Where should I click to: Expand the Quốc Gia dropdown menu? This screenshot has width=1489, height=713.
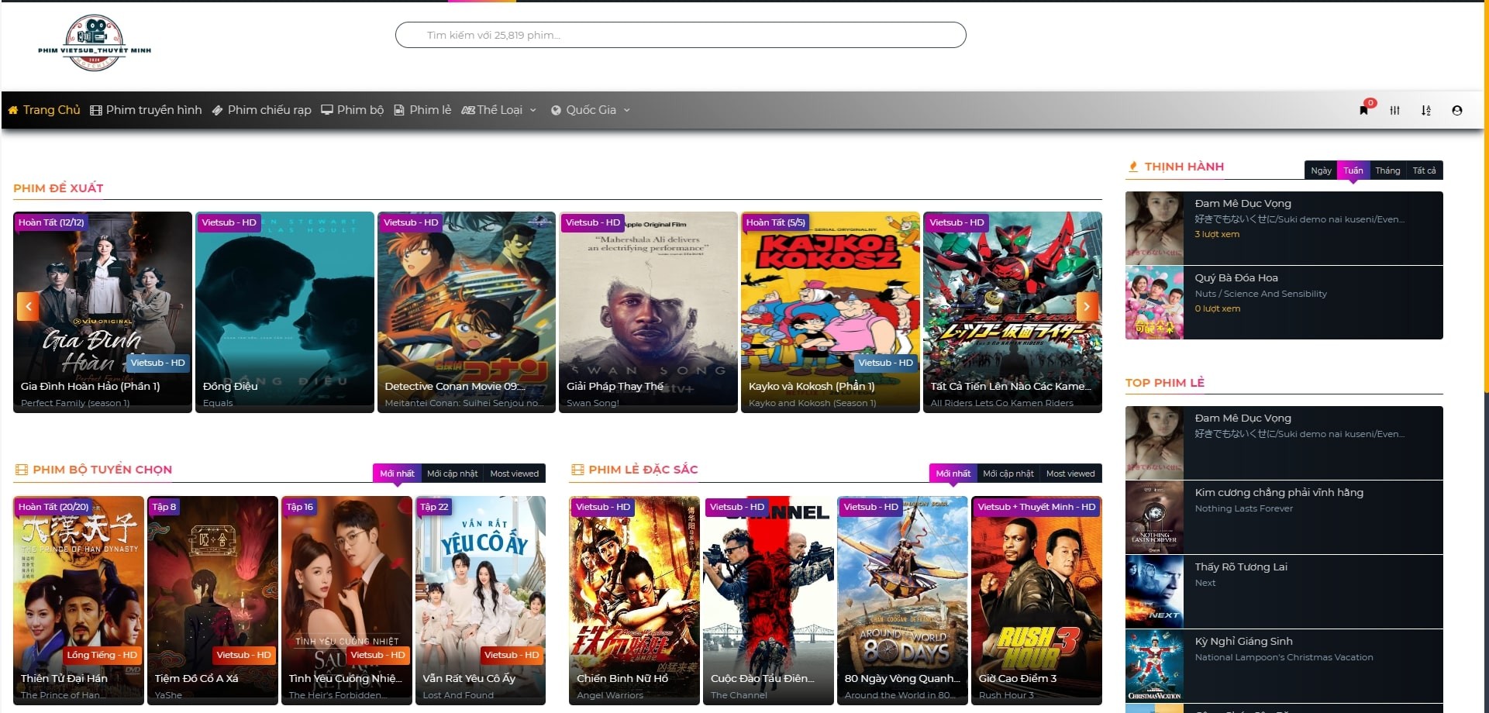591,110
